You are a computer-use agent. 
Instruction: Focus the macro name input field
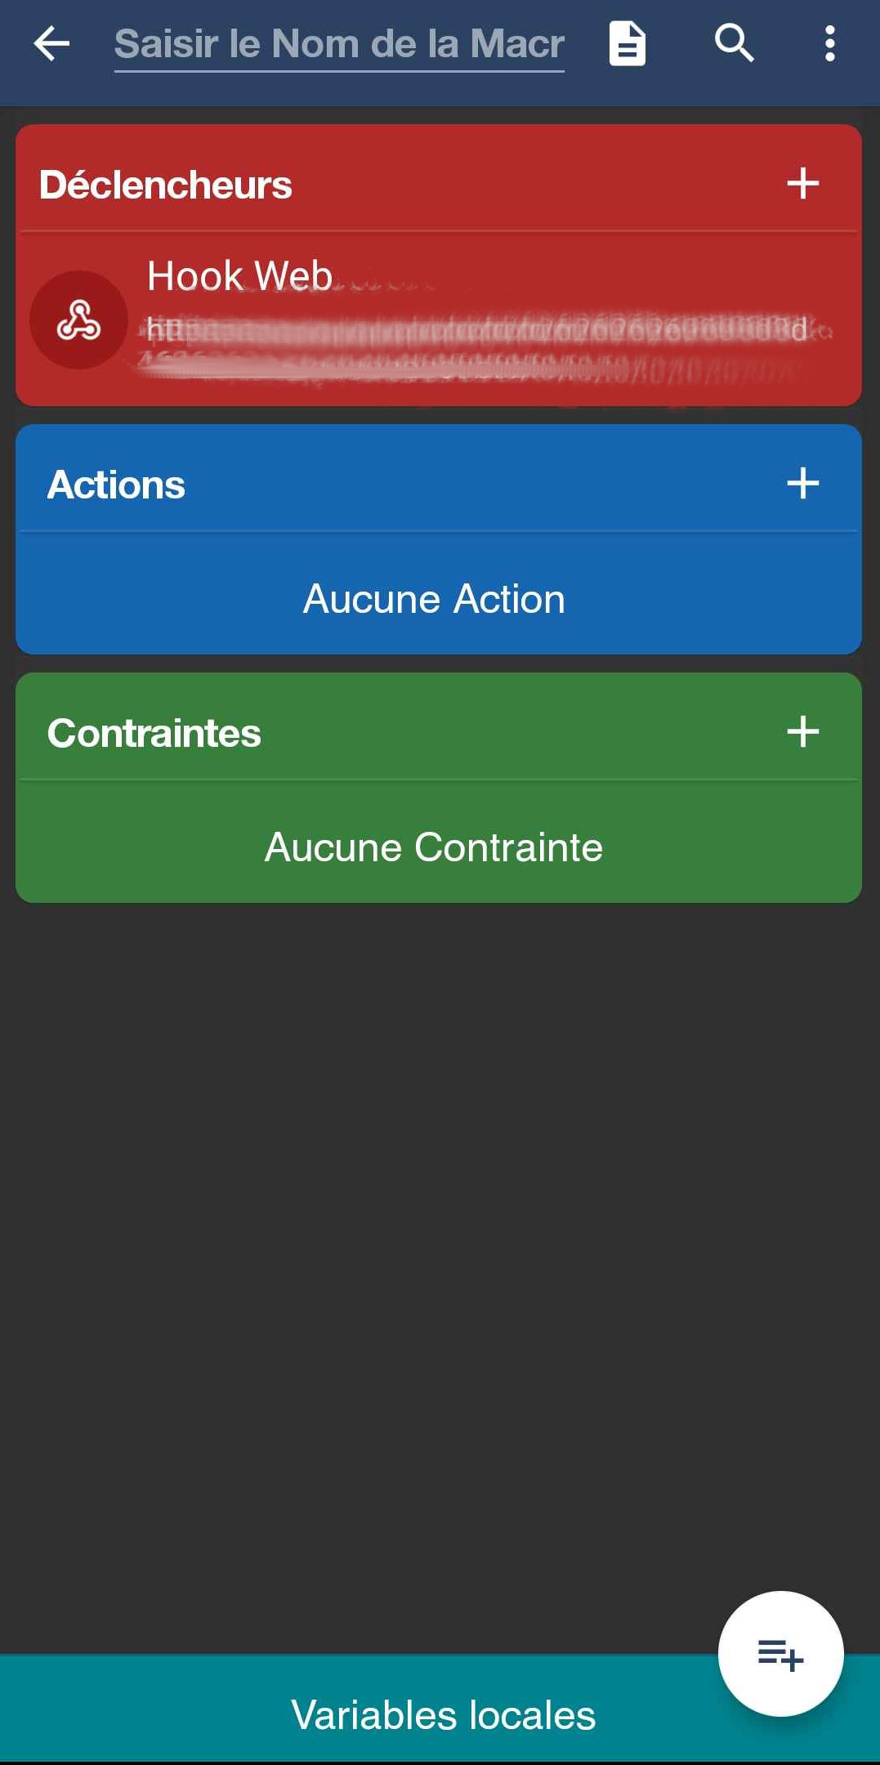(x=339, y=43)
